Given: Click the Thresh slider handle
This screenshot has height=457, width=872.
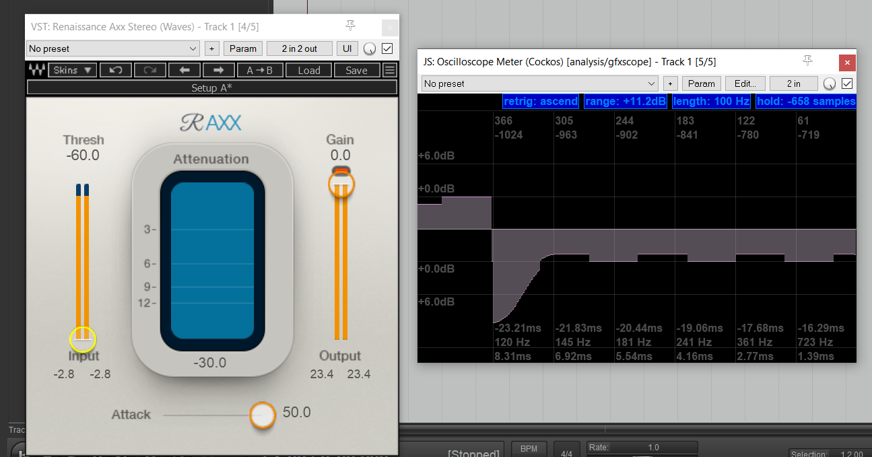Looking at the screenshot, I should pyautogui.click(x=83, y=338).
